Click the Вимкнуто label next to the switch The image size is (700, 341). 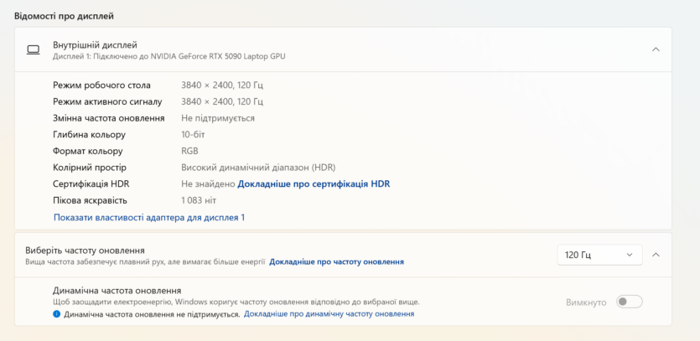tap(586, 302)
